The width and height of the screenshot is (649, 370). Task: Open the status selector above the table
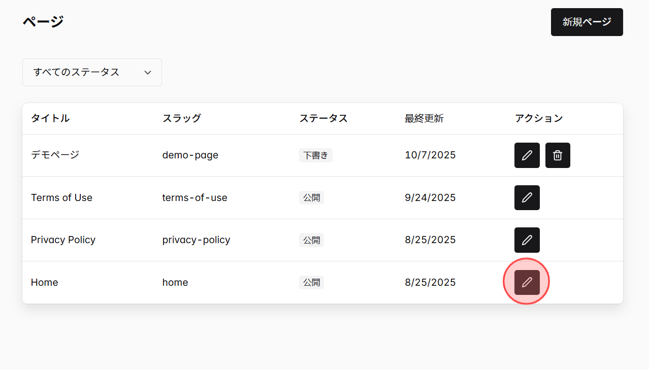pyautogui.click(x=92, y=72)
